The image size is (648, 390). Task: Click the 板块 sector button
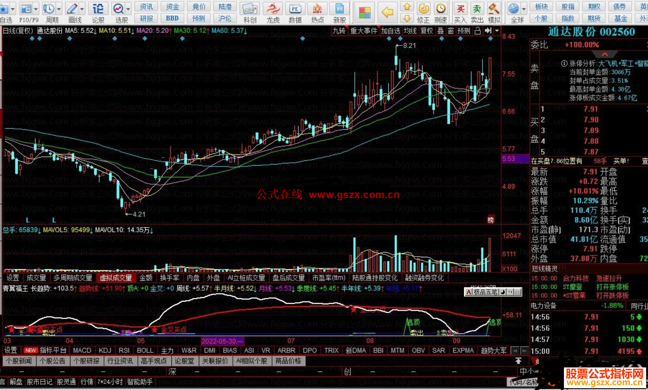(x=541, y=7)
